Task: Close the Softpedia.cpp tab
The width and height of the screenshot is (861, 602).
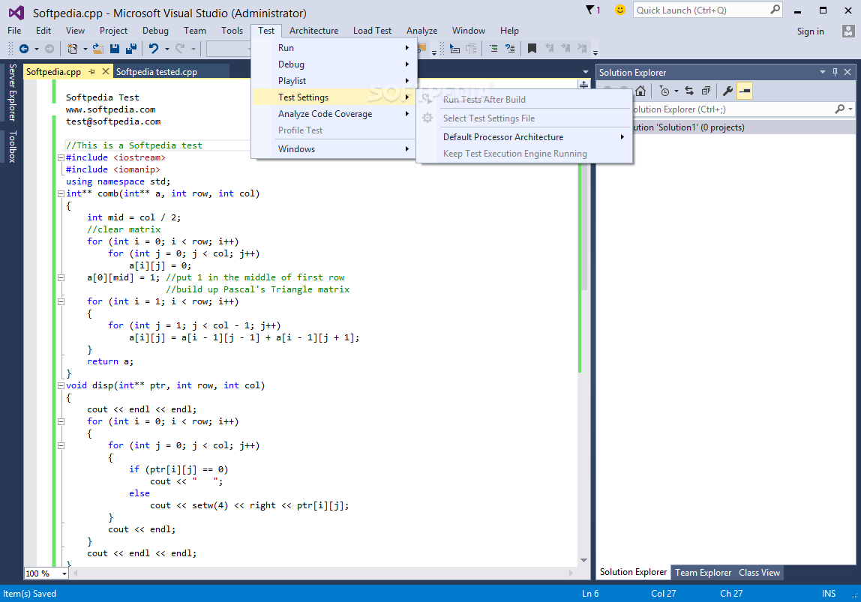Action: 106,71
